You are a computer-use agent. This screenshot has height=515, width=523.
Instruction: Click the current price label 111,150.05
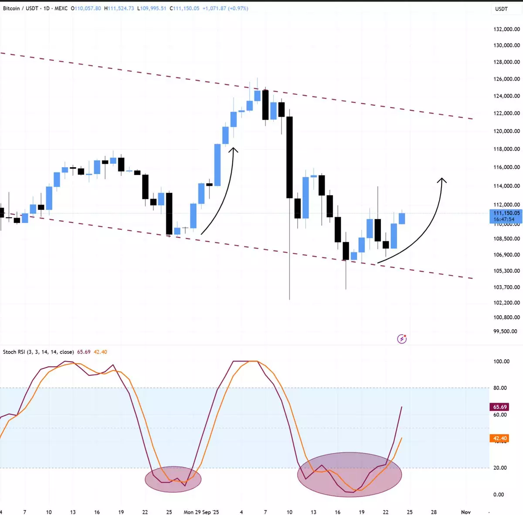coord(506,213)
